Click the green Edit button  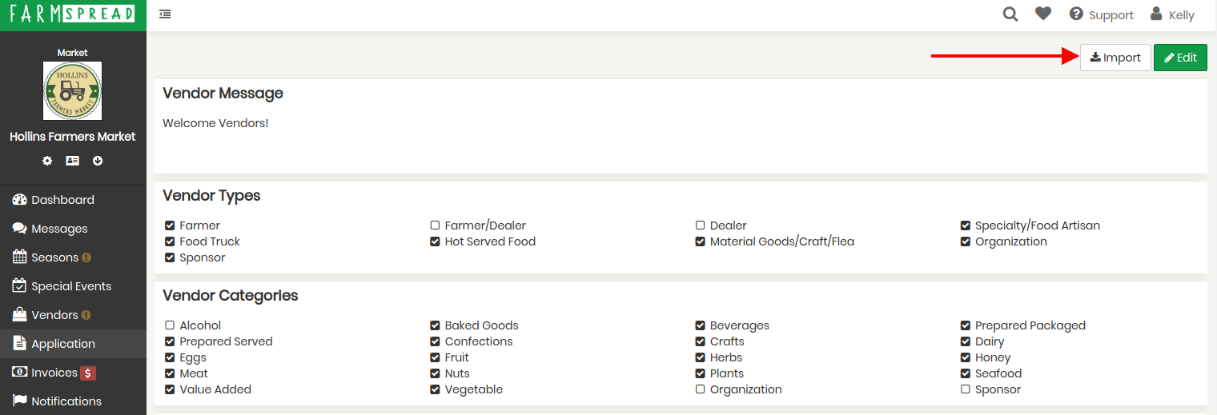(1180, 58)
